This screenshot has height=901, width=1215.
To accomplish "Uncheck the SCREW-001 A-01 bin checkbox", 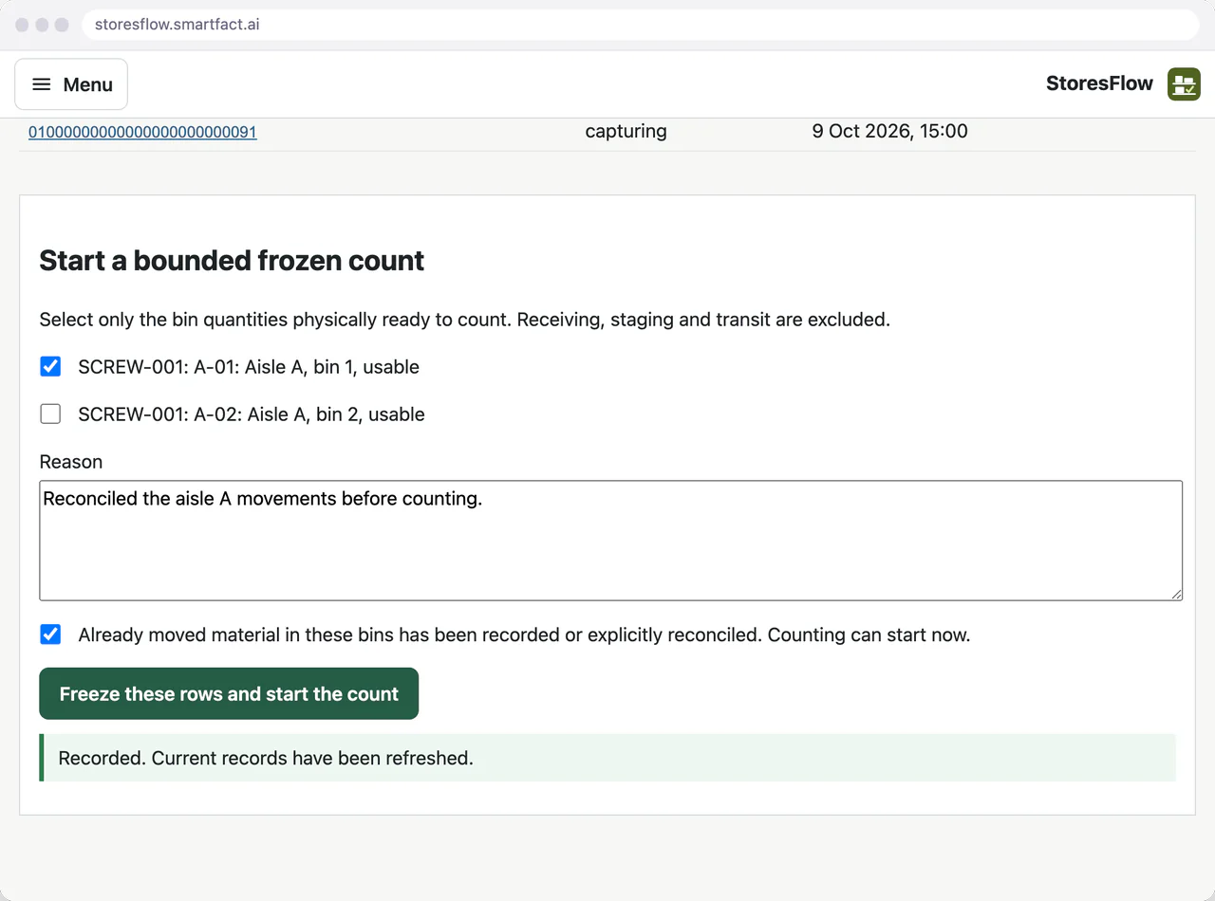I will click(x=50, y=366).
